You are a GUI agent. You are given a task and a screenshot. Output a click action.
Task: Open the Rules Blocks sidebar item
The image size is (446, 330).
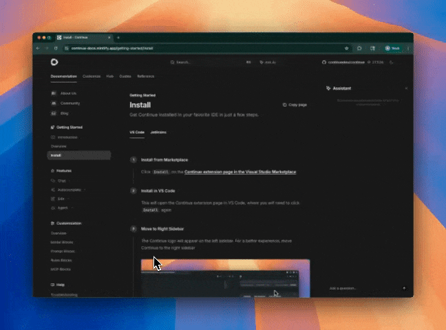61,261
